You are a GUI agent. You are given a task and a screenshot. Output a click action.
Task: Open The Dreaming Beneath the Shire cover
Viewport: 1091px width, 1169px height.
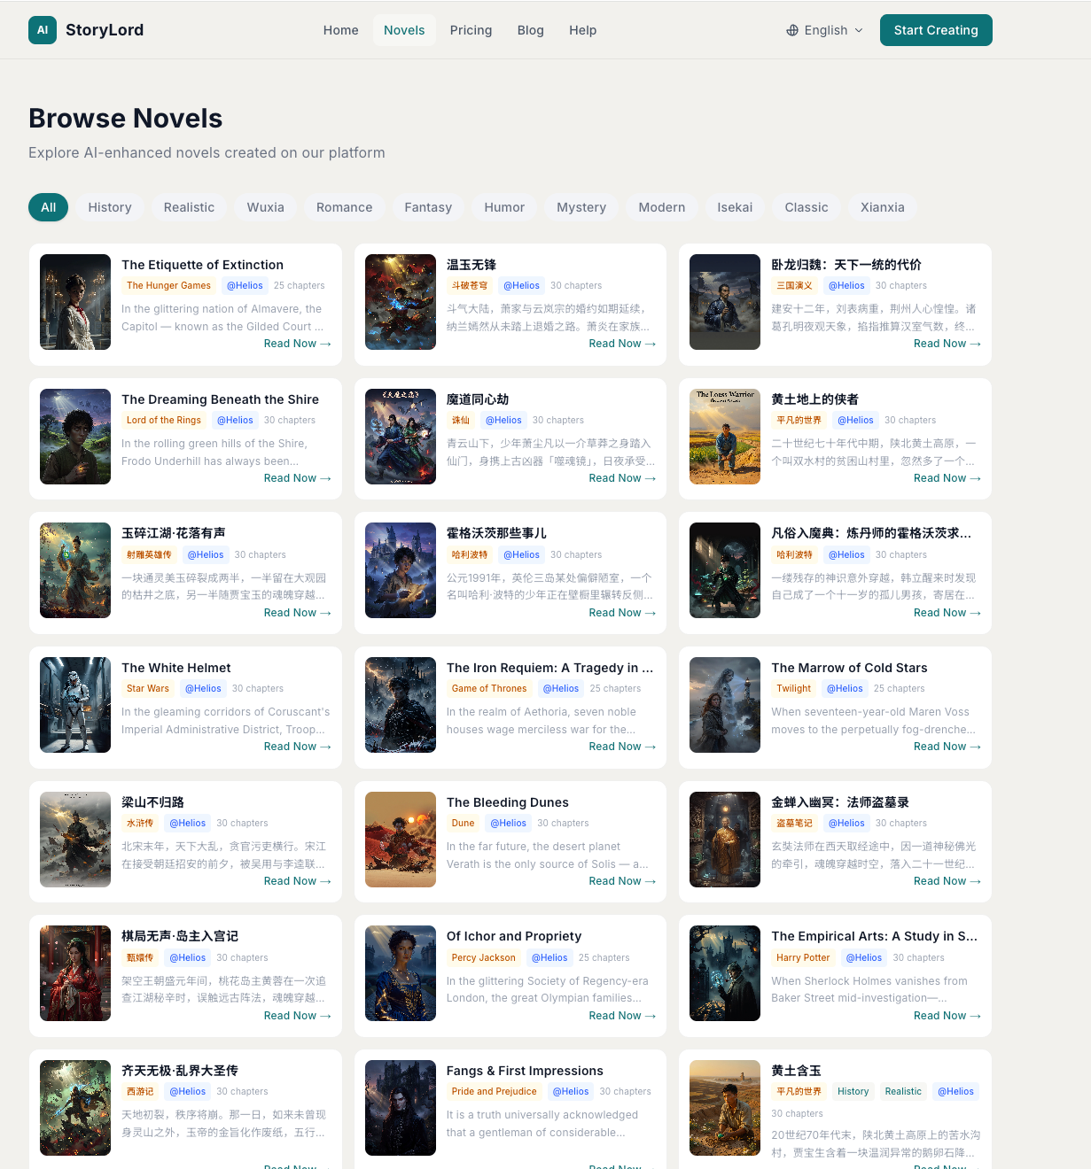75,437
